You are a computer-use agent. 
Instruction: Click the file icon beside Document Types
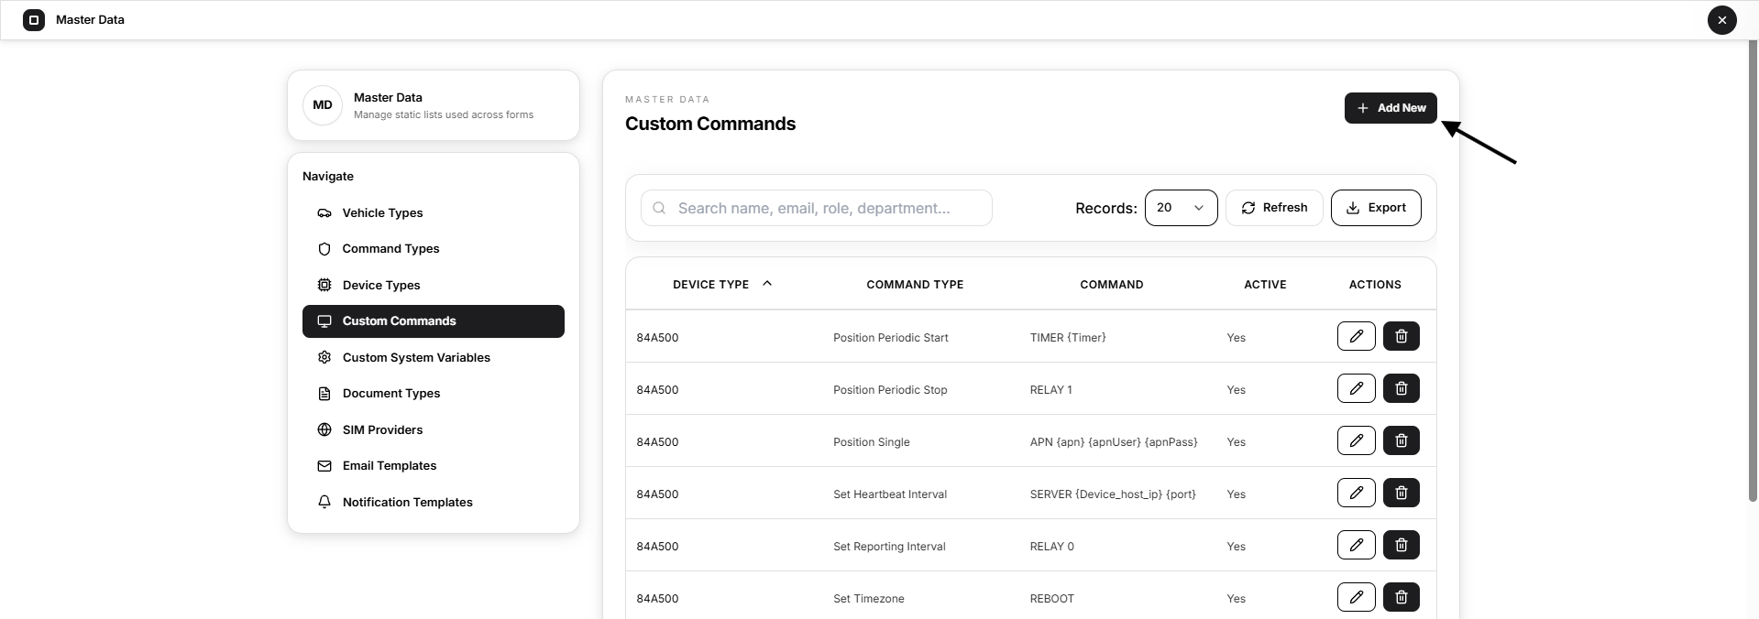pos(324,394)
